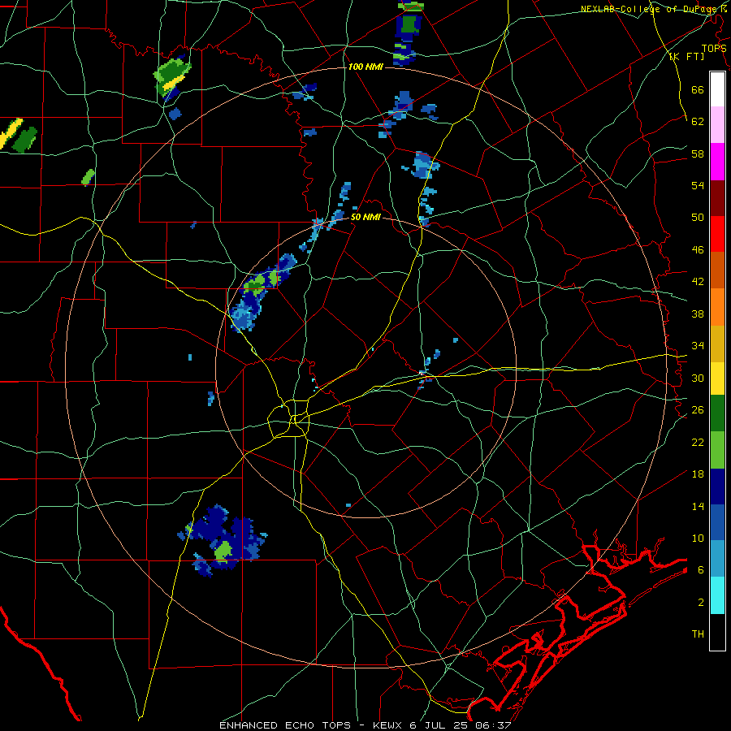This screenshot has width=731, height=731.
Task: Click the dark green echo at top center
Action: 409,24
